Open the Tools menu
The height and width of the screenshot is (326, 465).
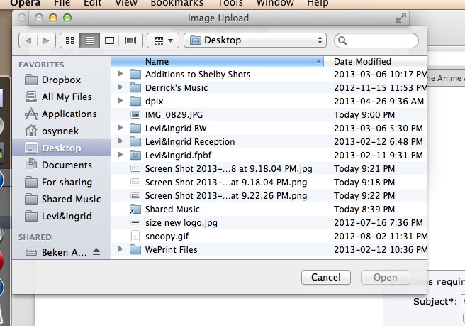coord(230,4)
